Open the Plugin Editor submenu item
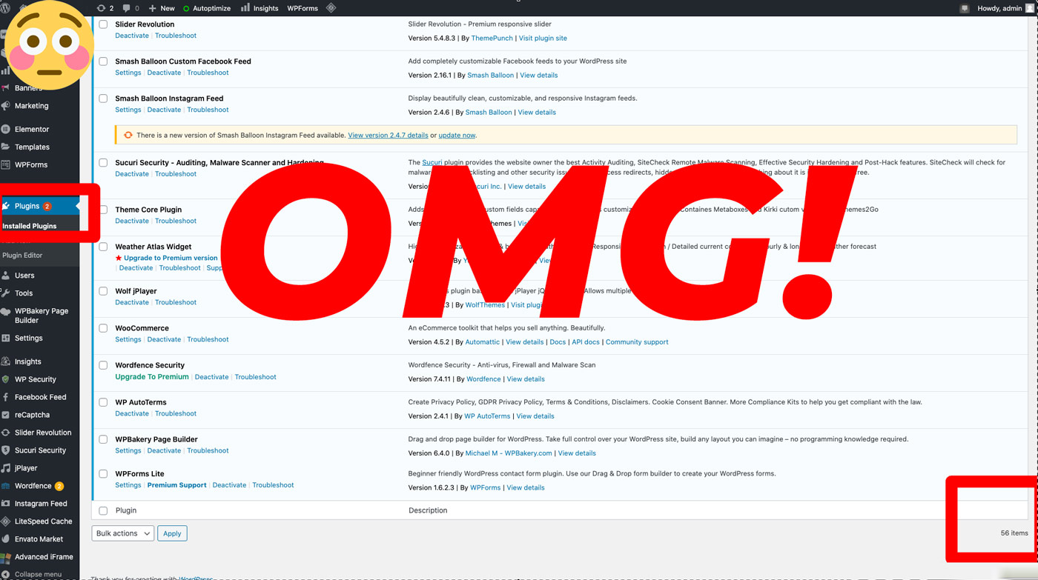The width and height of the screenshot is (1038, 580). [x=22, y=255]
